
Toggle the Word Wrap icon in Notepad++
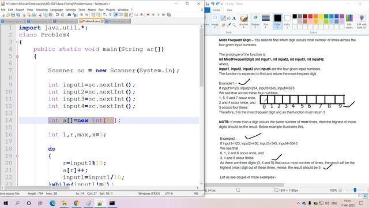(x=104, y=14)
